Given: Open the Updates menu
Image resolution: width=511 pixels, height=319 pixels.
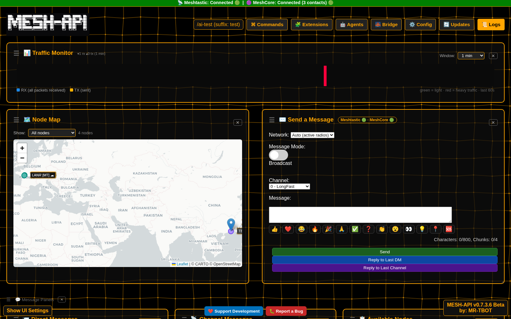Looking at the screenshot, I should coord(457,25).
